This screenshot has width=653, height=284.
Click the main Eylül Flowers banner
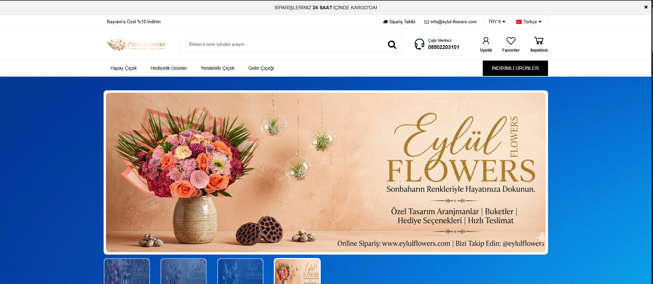coord(325,172)
